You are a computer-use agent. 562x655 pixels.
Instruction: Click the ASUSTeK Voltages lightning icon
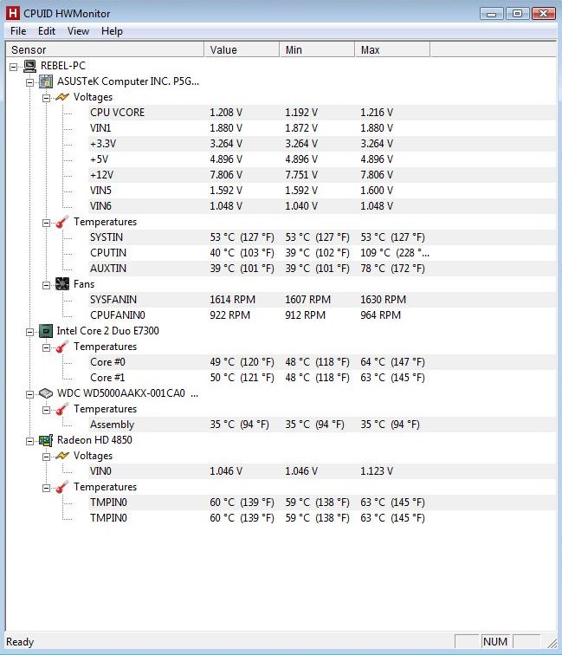pos(62,97)
